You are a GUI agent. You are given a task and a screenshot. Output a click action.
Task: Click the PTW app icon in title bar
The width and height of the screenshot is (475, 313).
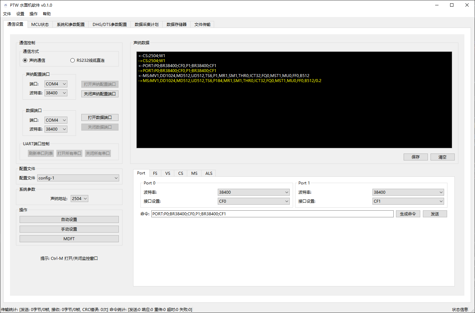[5, 5]
